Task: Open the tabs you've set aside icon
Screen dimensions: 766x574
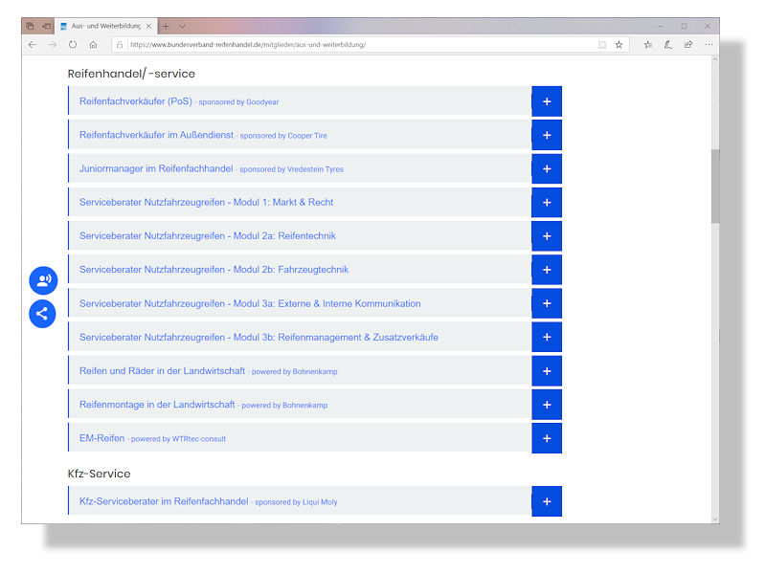Action: point(30,27)
